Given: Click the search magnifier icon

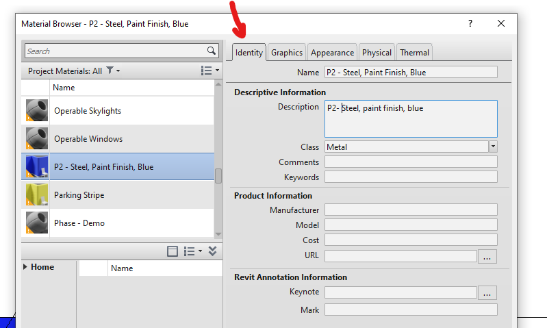Looking at the screenshot, I should (x=211, y=51).
